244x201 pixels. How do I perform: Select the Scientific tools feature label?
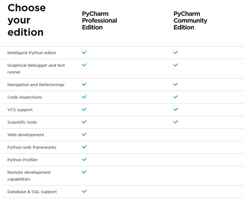tap(22, 122)
